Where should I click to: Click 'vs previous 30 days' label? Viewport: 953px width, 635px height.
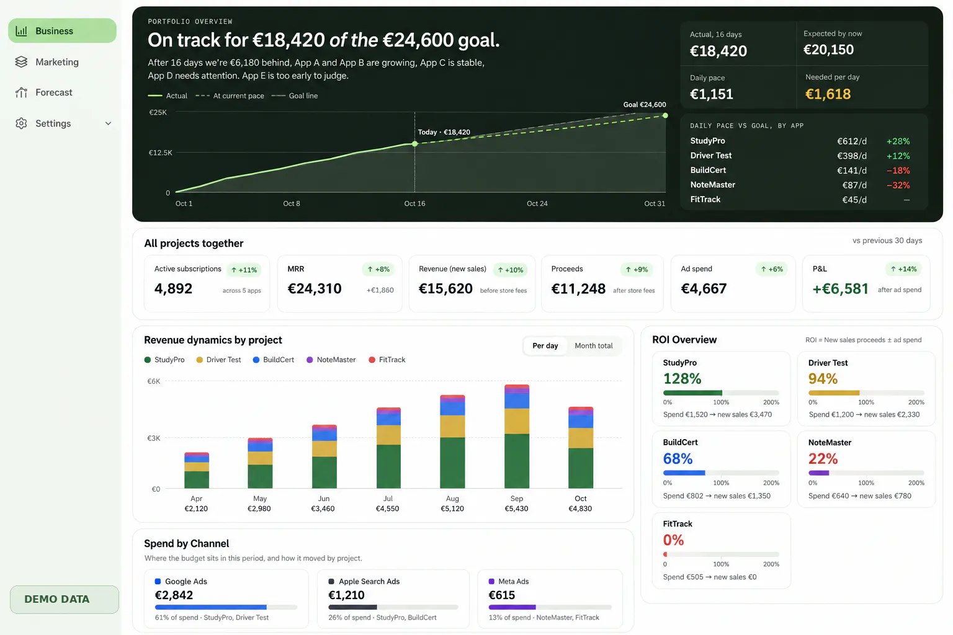pos(887,241)
